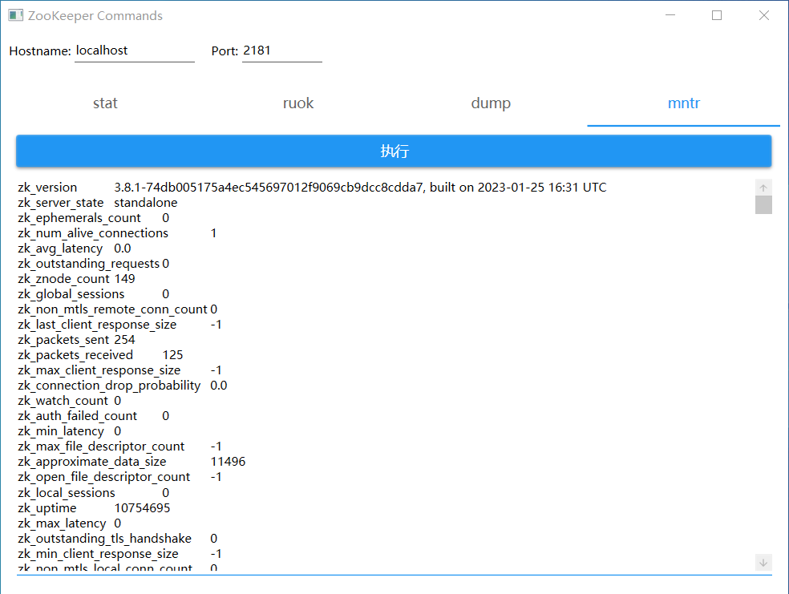Click the zk_znode_count 149 line

click(x=76, y=279)
